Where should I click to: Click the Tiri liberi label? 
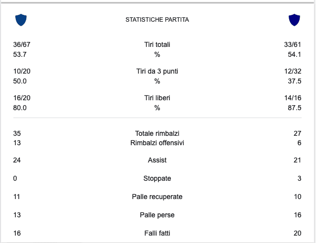coord(157,98)
